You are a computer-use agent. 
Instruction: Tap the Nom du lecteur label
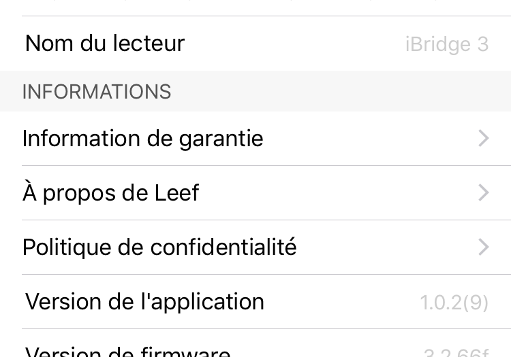tap(105, 44)
